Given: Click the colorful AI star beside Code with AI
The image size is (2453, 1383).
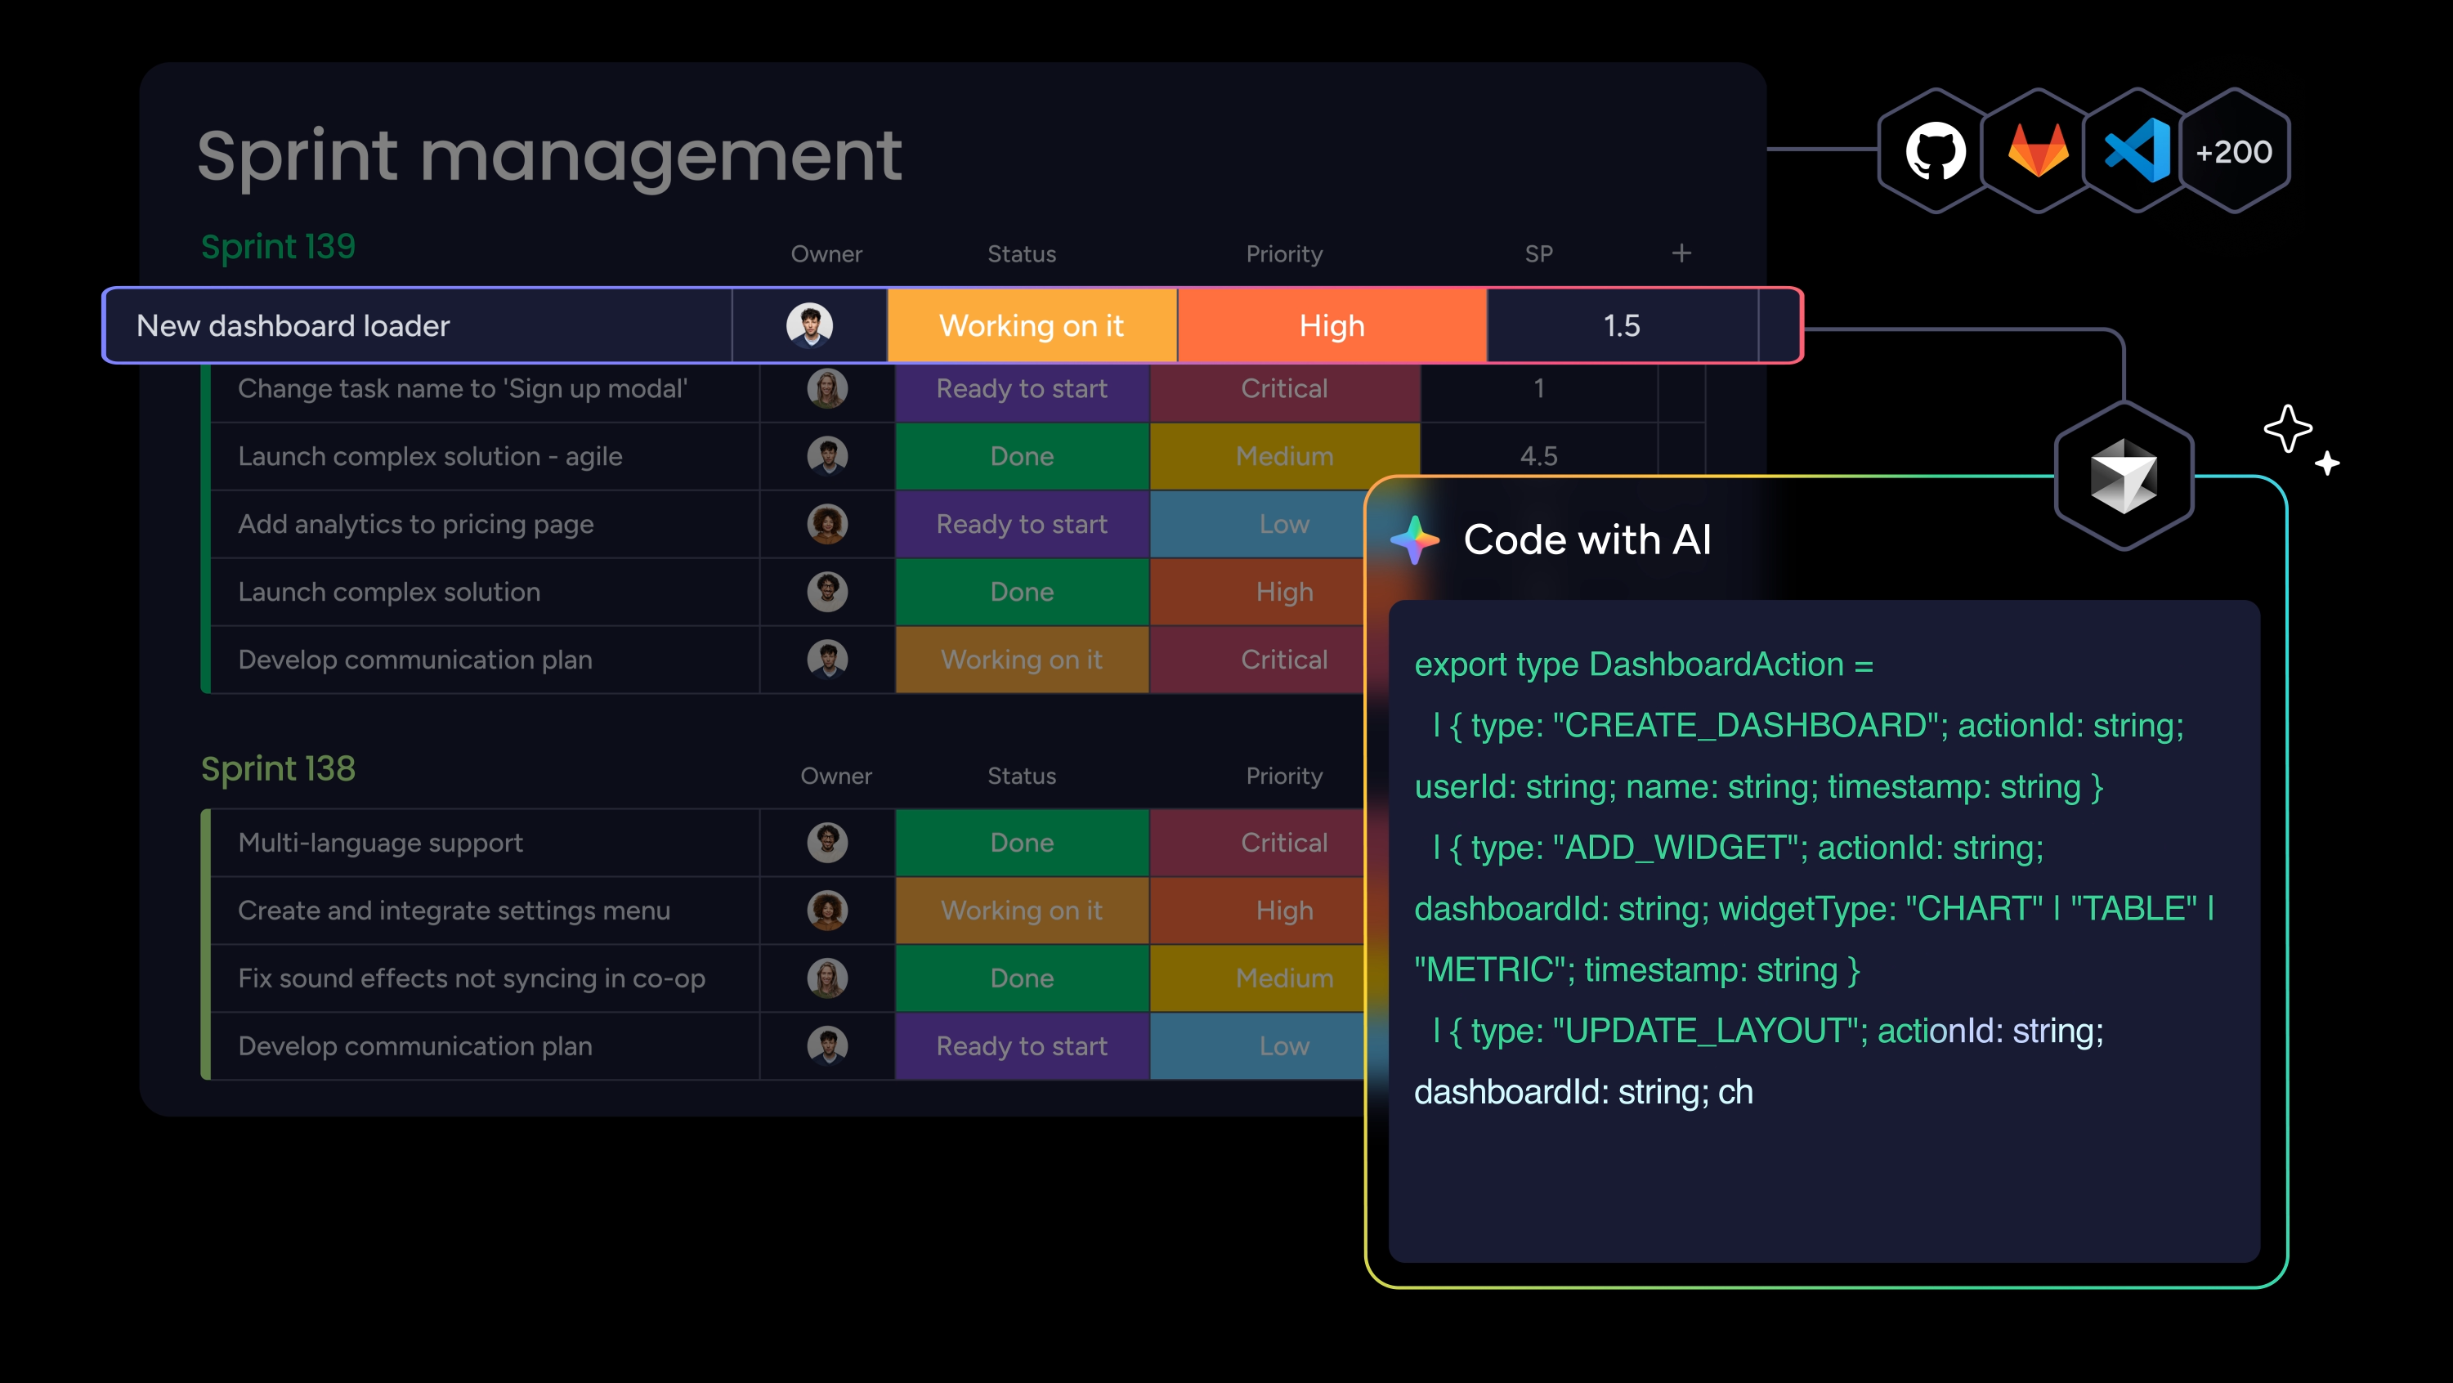Looking at the screenshot, I should [1415, 539].
